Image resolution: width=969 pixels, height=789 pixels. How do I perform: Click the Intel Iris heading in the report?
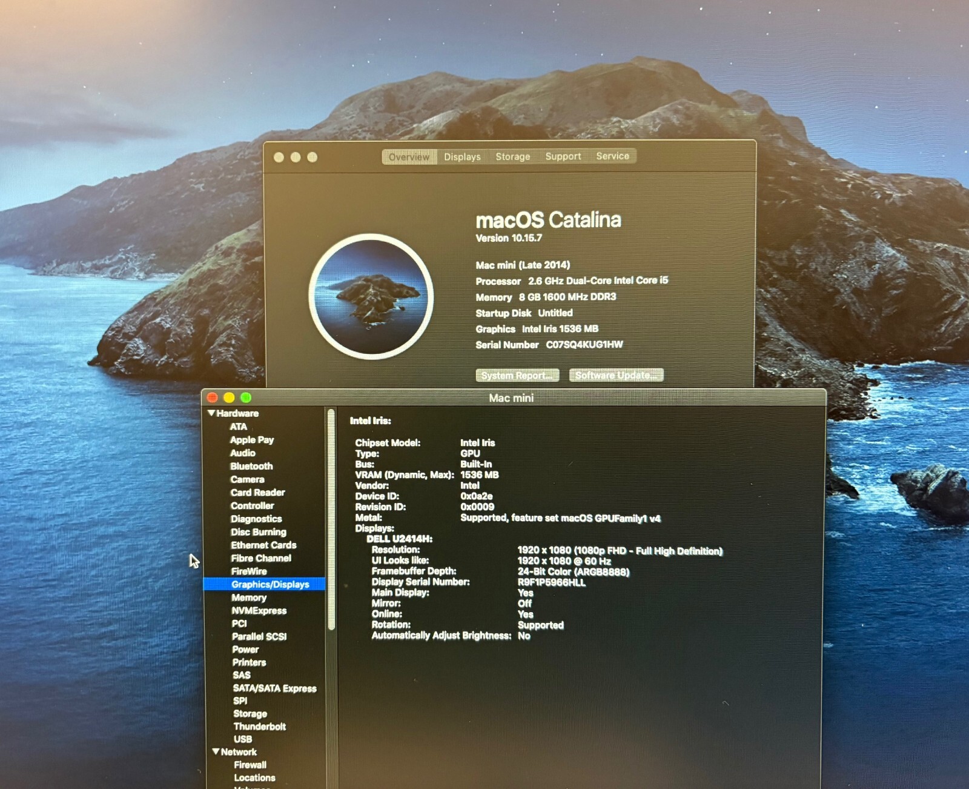click(x=371, y=421)
